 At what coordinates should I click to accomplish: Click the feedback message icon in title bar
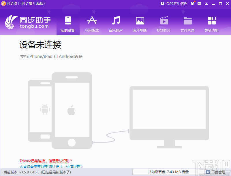tap(199, 4)
